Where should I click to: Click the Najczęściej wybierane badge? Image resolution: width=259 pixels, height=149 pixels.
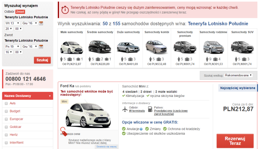pos(238,88)
